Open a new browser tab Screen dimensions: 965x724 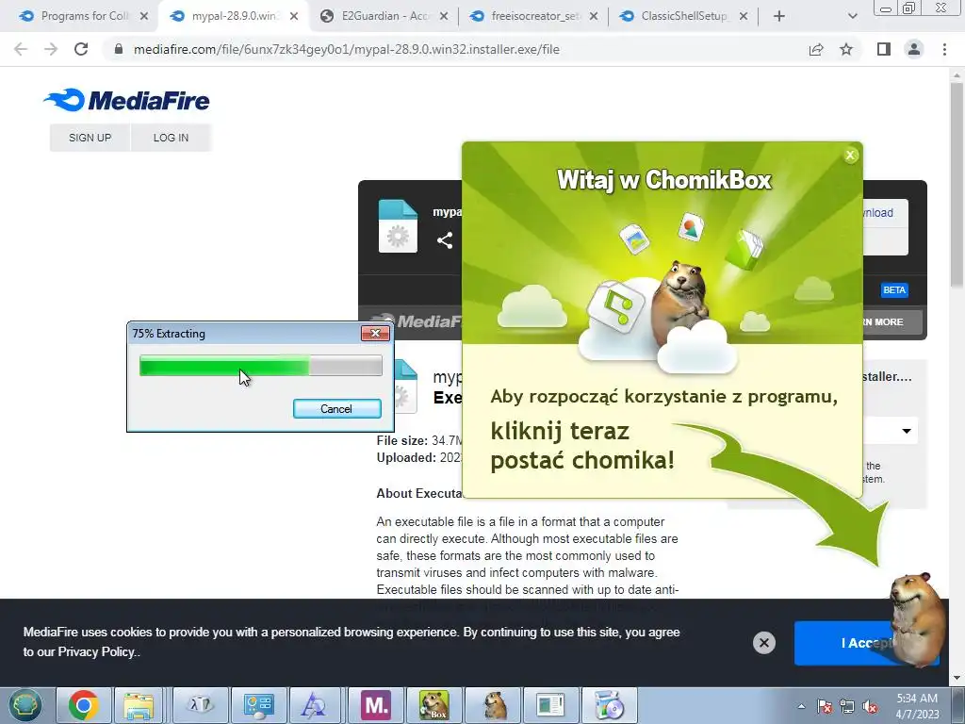(779, 16)
